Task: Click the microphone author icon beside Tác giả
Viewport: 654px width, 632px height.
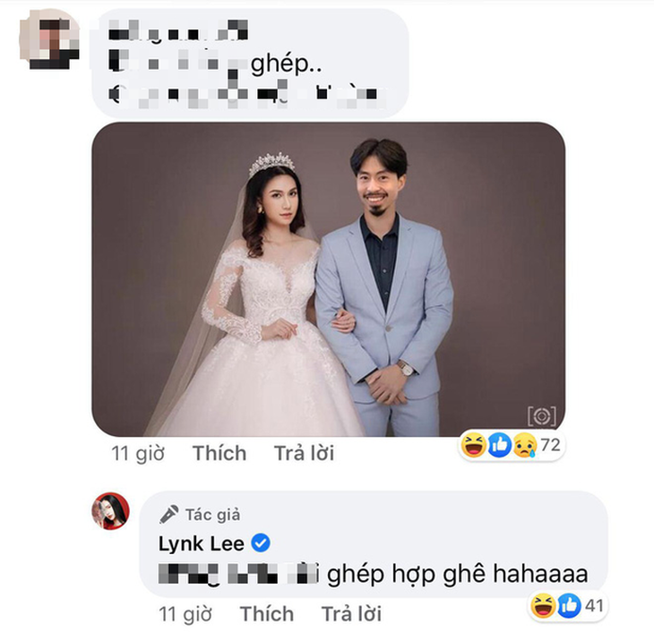Action: coord(169,515)
